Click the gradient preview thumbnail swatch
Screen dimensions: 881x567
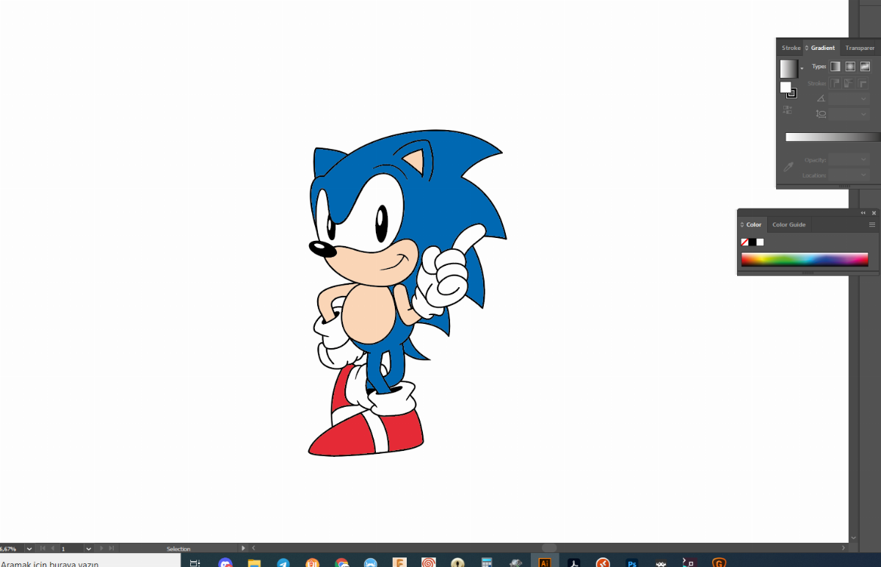point(788,69)
